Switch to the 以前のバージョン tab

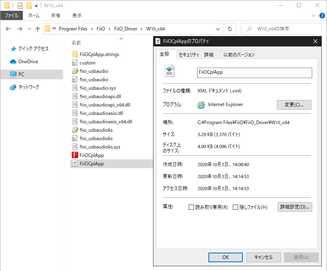click(239, 55)
